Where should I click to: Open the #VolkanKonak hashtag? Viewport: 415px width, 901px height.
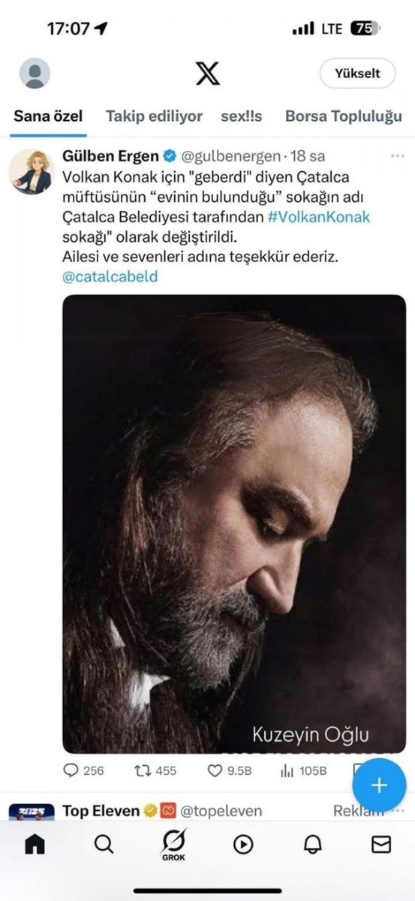[318, 216]
